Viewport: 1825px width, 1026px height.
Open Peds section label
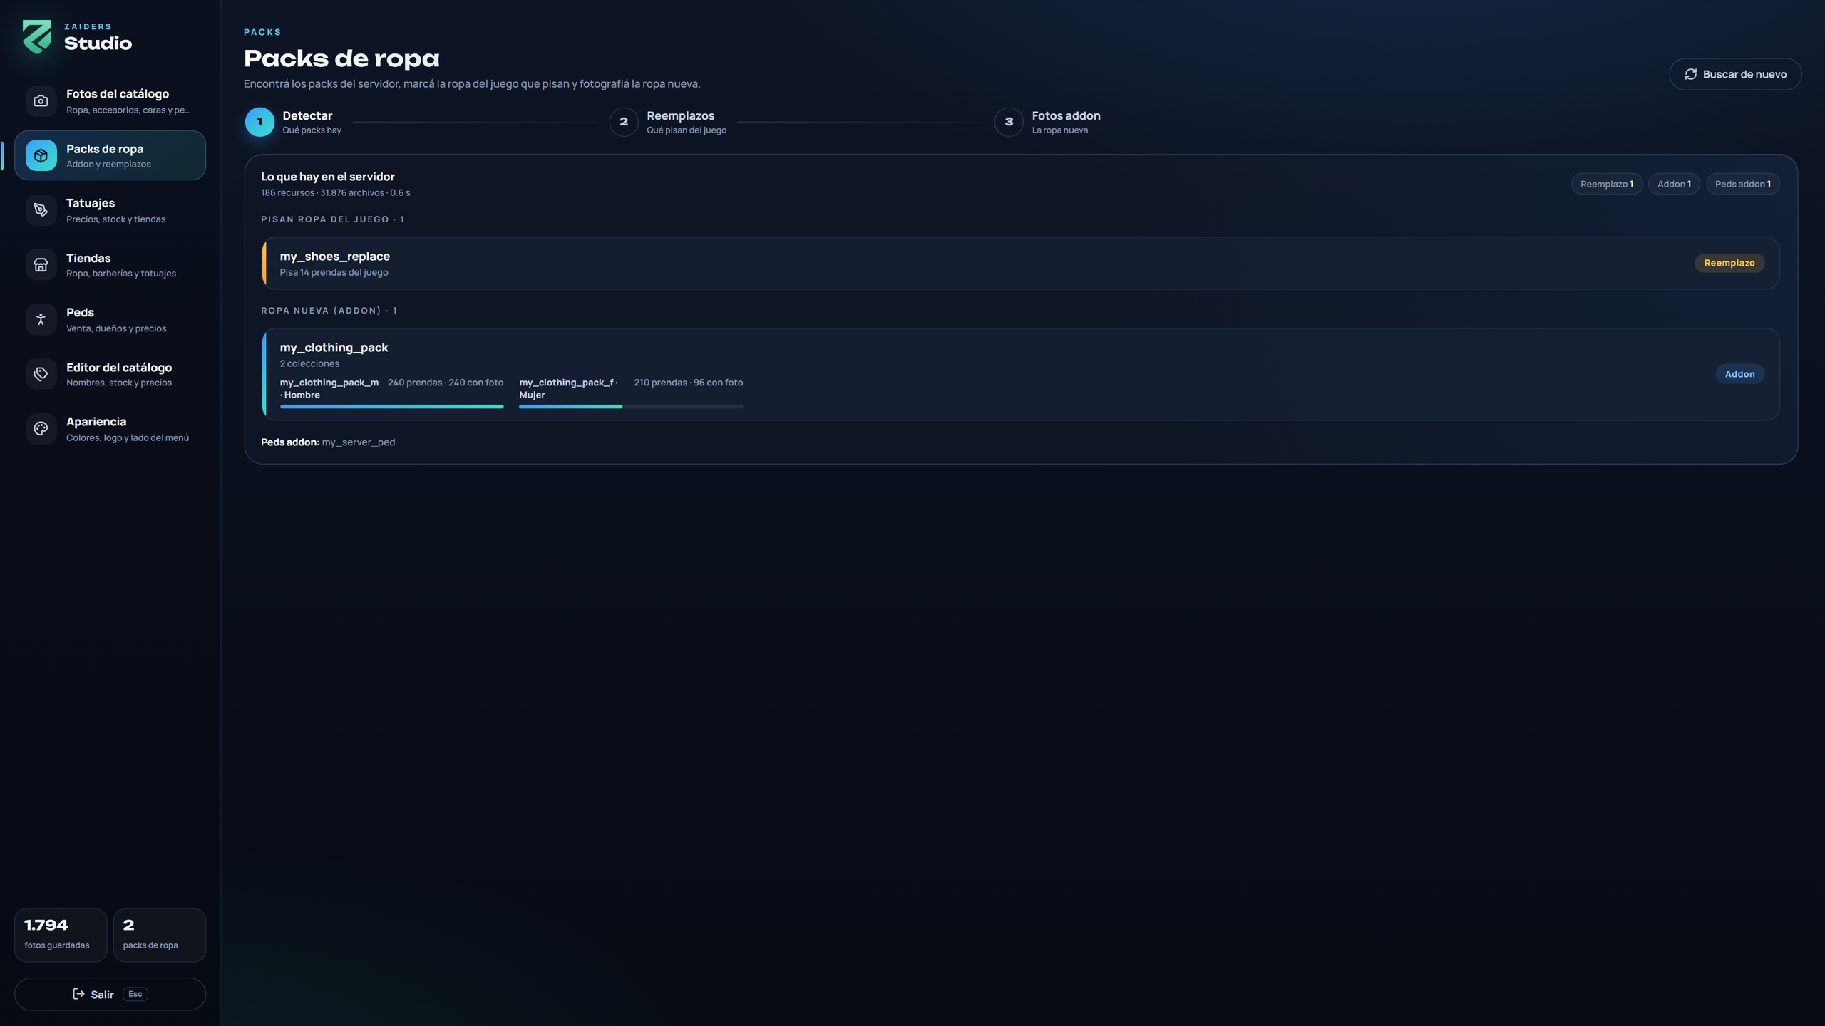pos(80,312)
